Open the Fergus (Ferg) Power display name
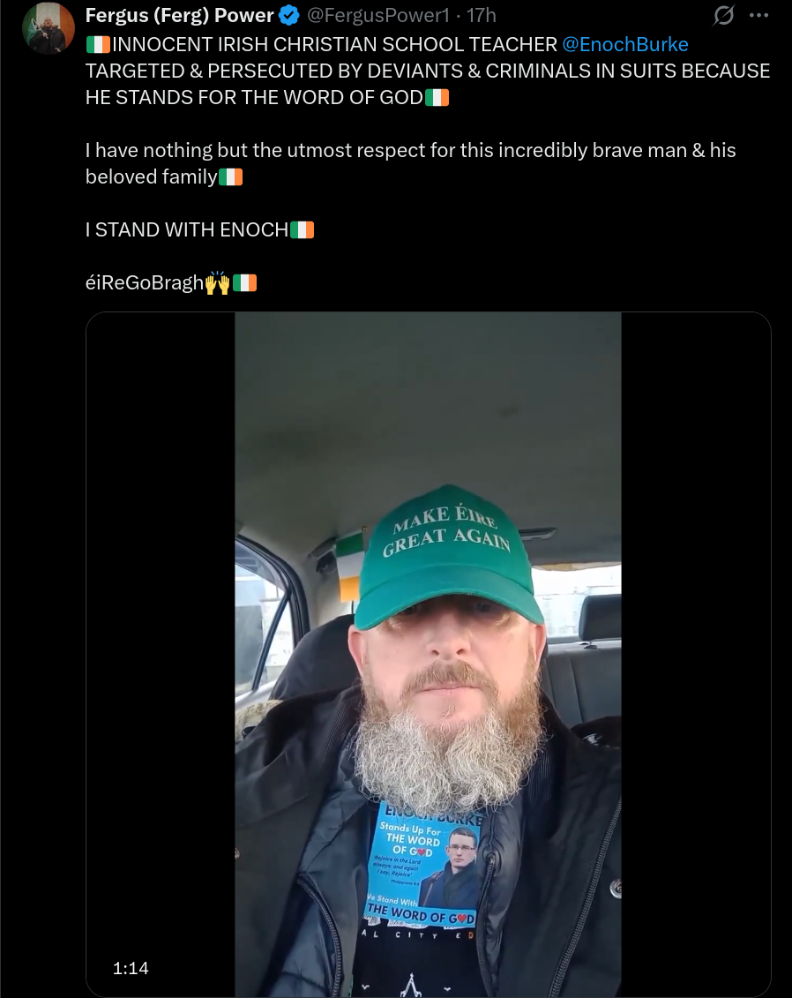 (x=179, y=15)
